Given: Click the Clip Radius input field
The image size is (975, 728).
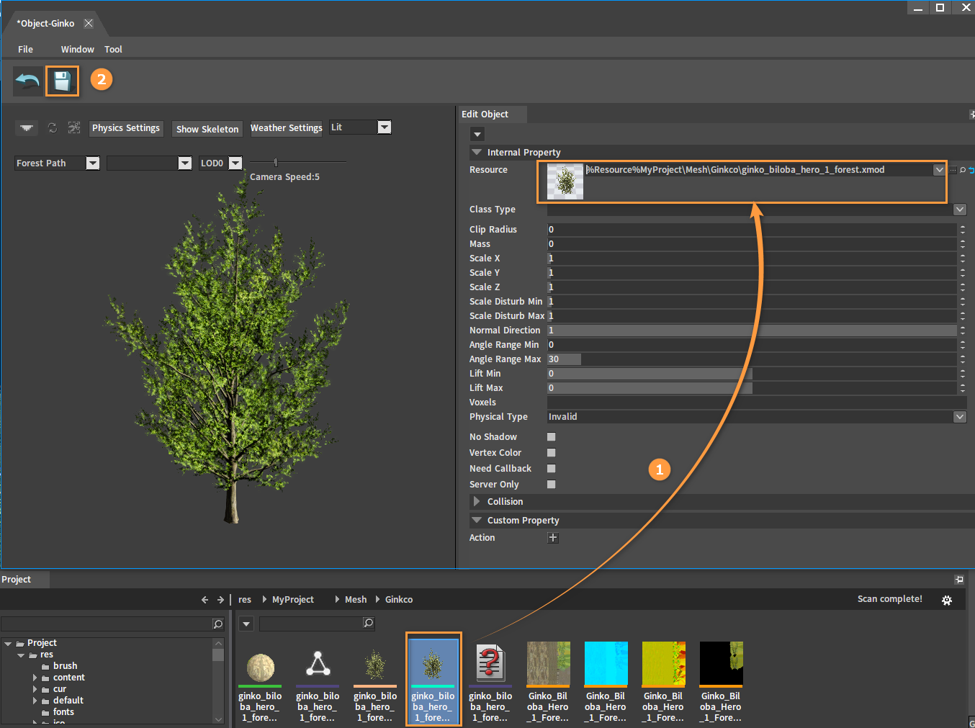Looking at the screenshot, I should pyautogui.click(x=752, y=230).
